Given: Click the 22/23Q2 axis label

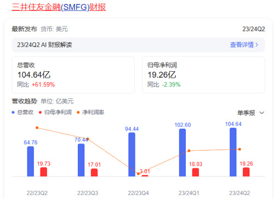Looking at the screenshot, I should pos(37,193).
